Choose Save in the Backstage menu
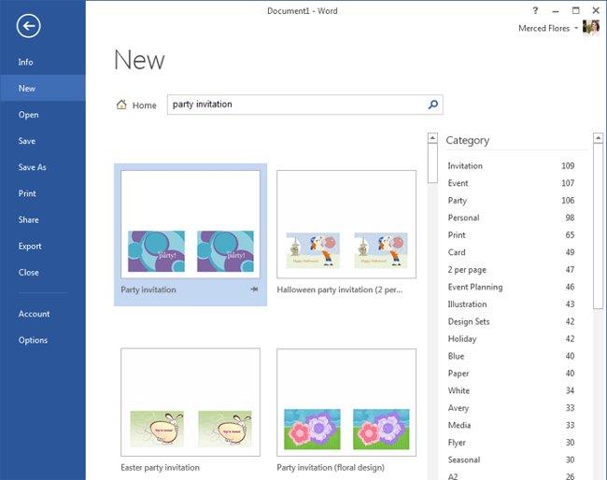607x480 pixels. pyautogui.click(x=27, y=141)
